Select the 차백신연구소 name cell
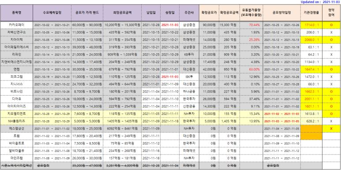Image resolution: width=341 pixels, height=170 pixels. point(16,32)
